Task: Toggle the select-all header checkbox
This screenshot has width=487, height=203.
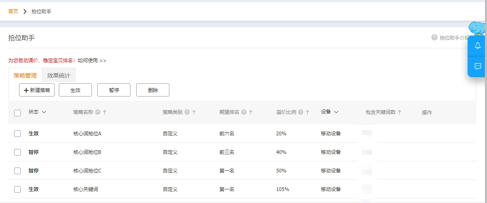Action: pos(17,113)
